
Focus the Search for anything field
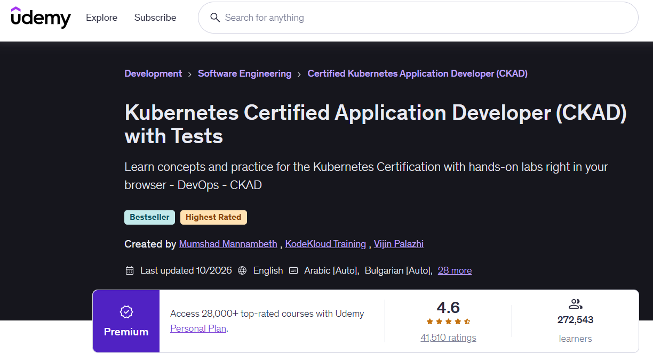[x=418, y=18]
